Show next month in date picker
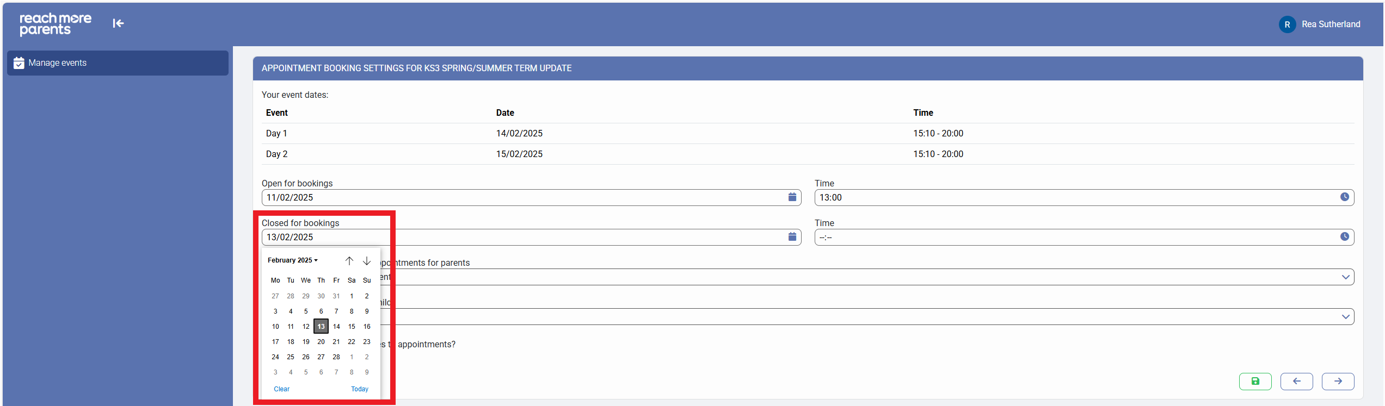1385x406 pixels. [367, 261]
